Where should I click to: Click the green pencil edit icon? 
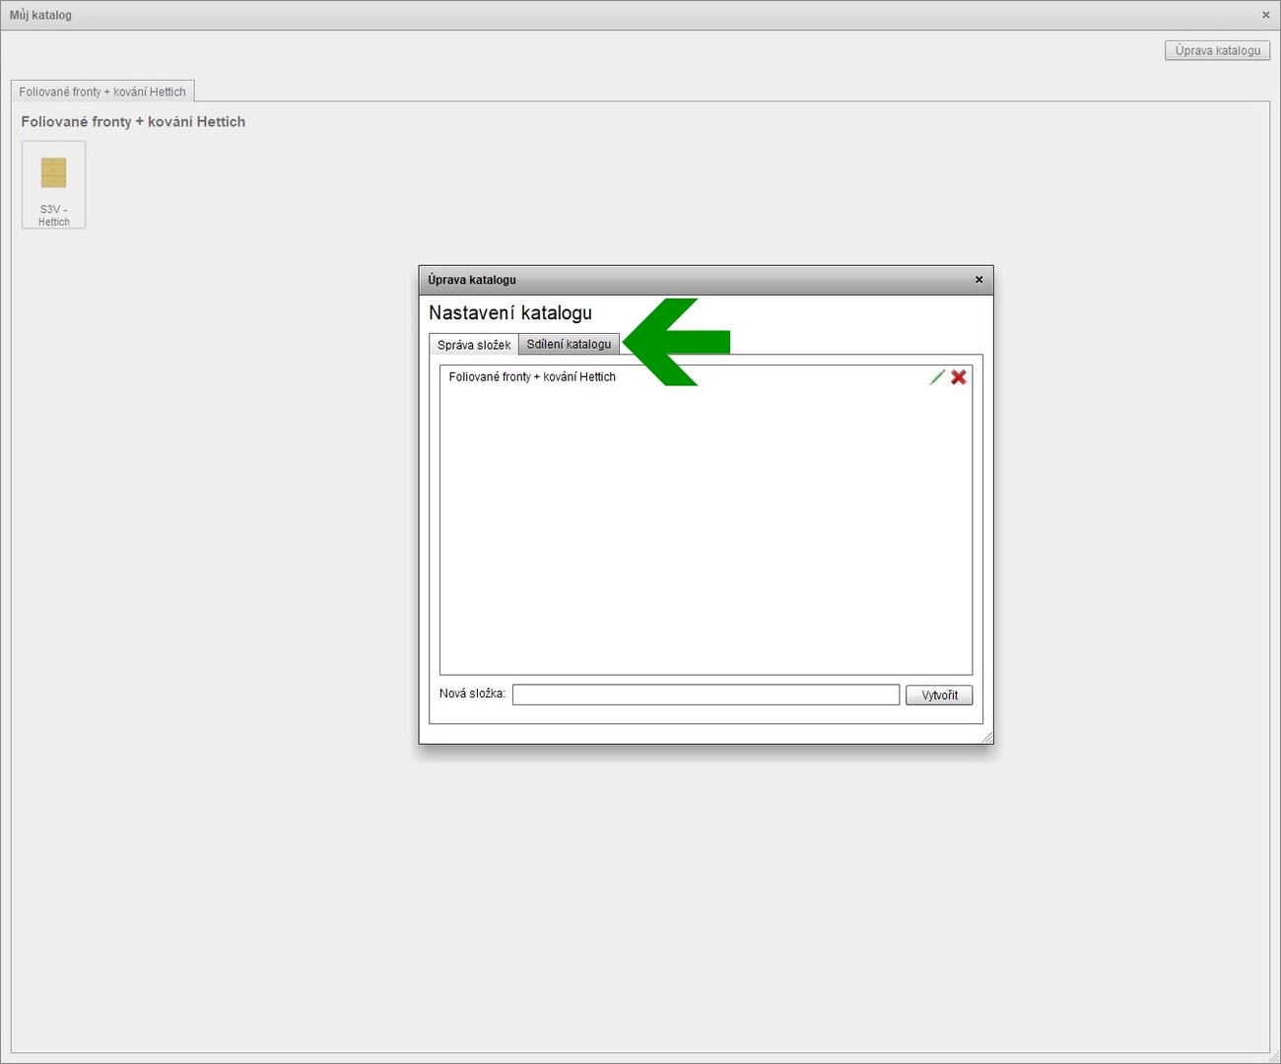click(x=936, y=377)
